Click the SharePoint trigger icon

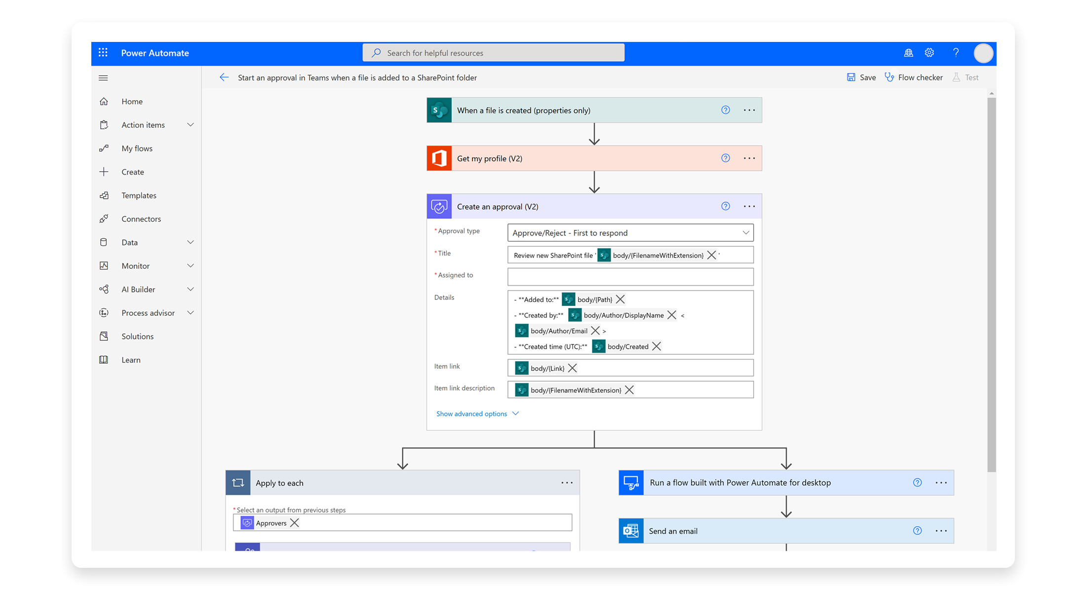(x=439, y=110)
